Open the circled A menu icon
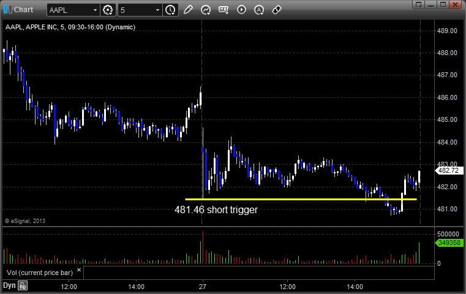This screenshot has height=294, width=466. pos(259,10)
